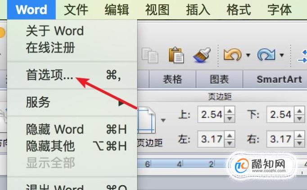
Task: Open 首选项... preferences entry
Action: [x=72, y=75]
